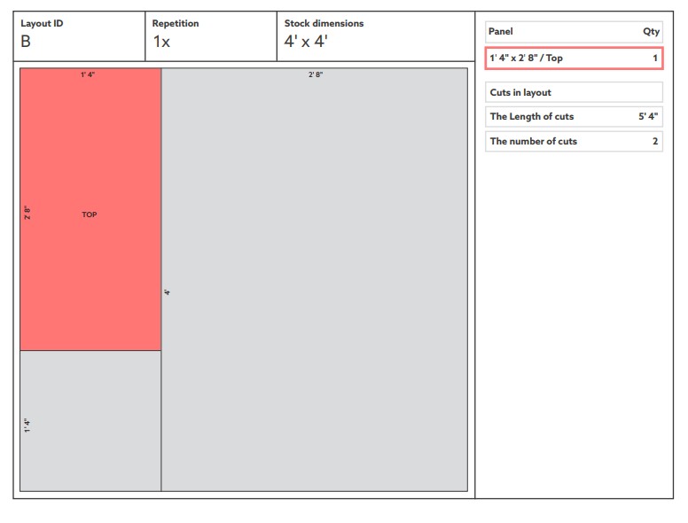This screenshot has width=688, height=523.
Task: Click the 1' 4" width label above the red panel
Action: 88,75
